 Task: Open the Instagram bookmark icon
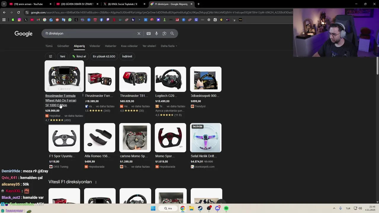coord(19,20)
